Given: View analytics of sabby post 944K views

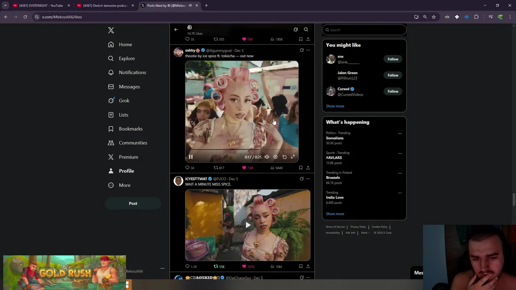Looking at the screenshot, I should pos(277,168).
